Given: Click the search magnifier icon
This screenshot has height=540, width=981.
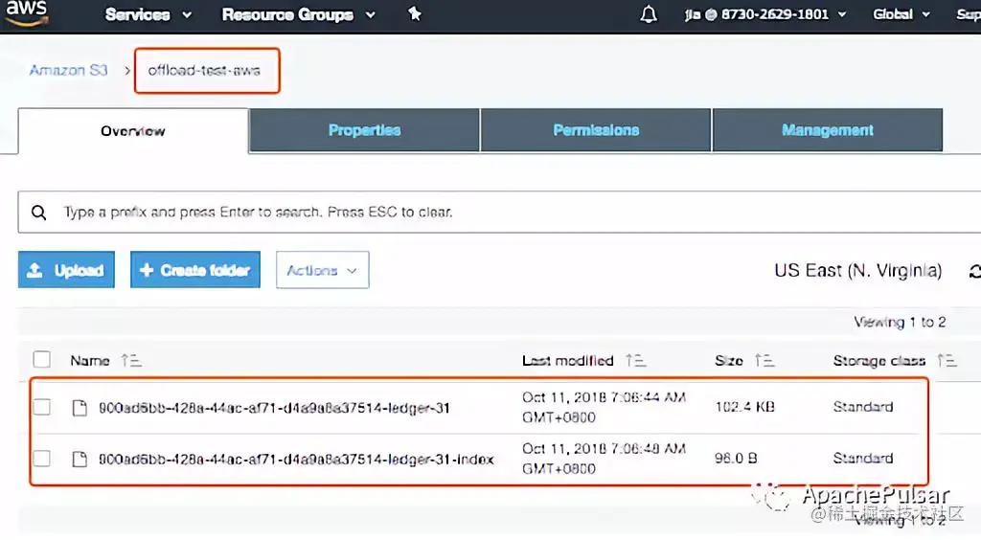Looking at the screenshot, I should click(x=38, y=213).
